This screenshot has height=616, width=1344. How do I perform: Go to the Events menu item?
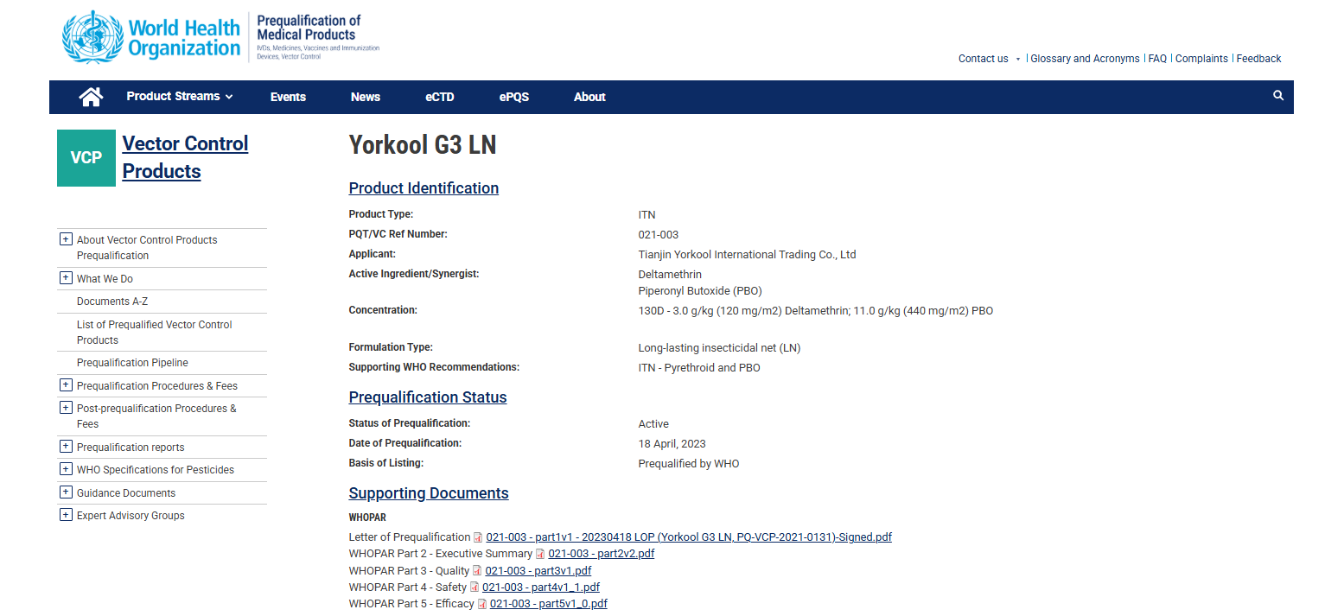(288, 97)
